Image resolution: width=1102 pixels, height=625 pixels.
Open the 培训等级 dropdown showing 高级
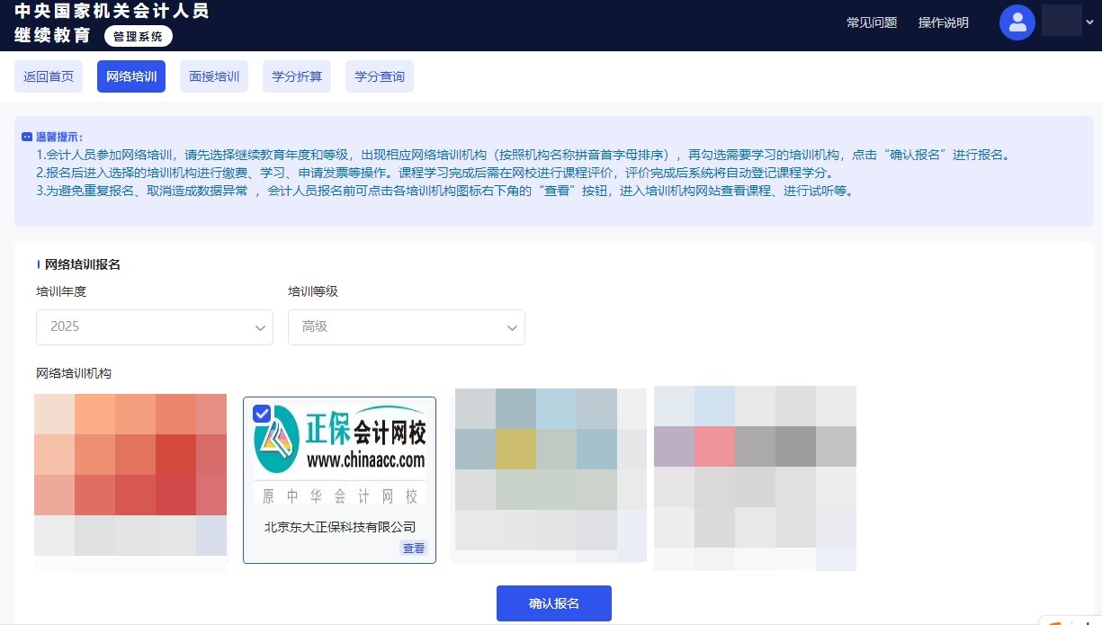[x=406, y=327]
